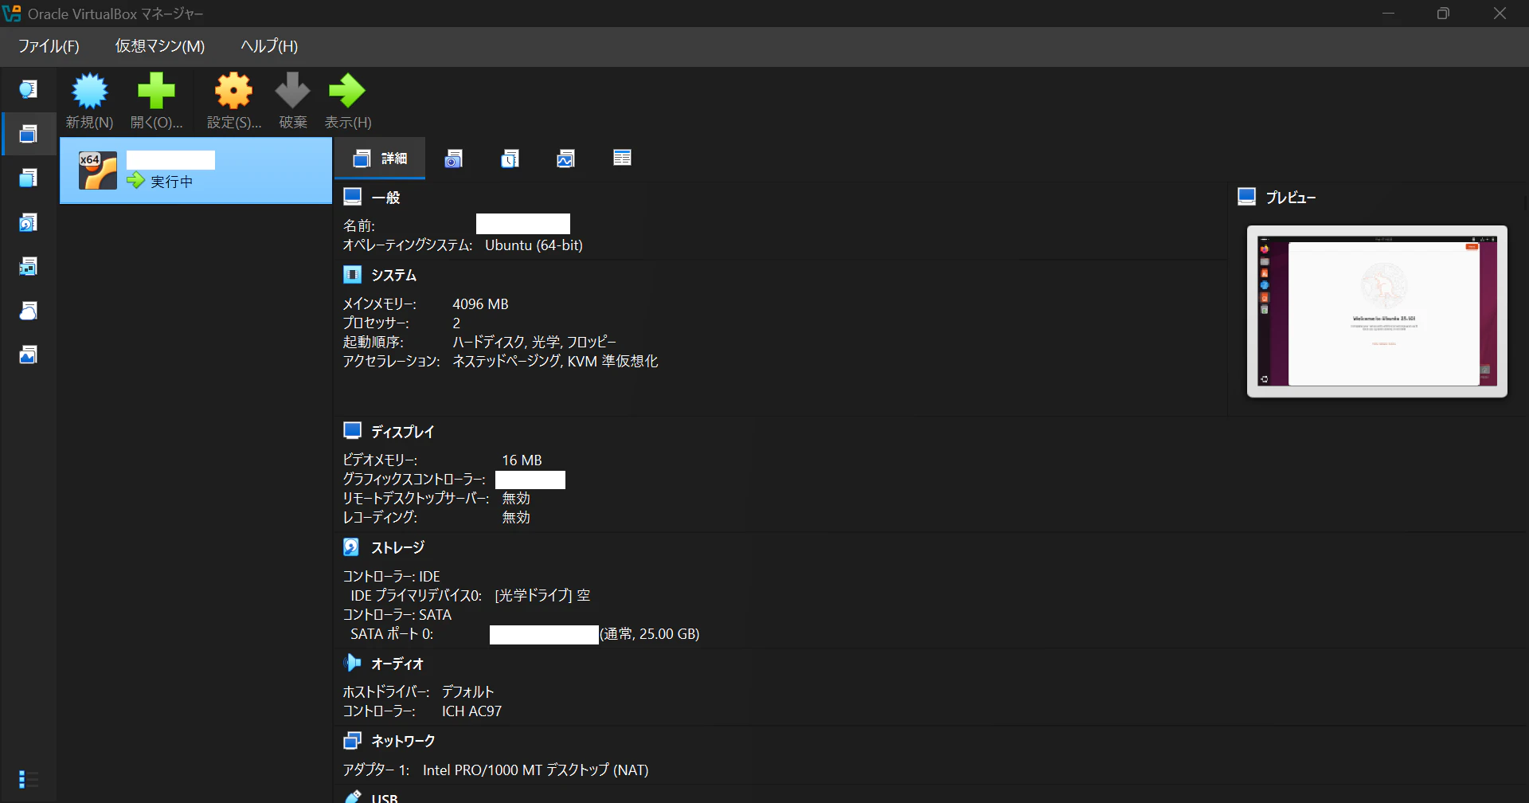
Task: Click the Audio section speaker icon
Action: tap(352, 663)
